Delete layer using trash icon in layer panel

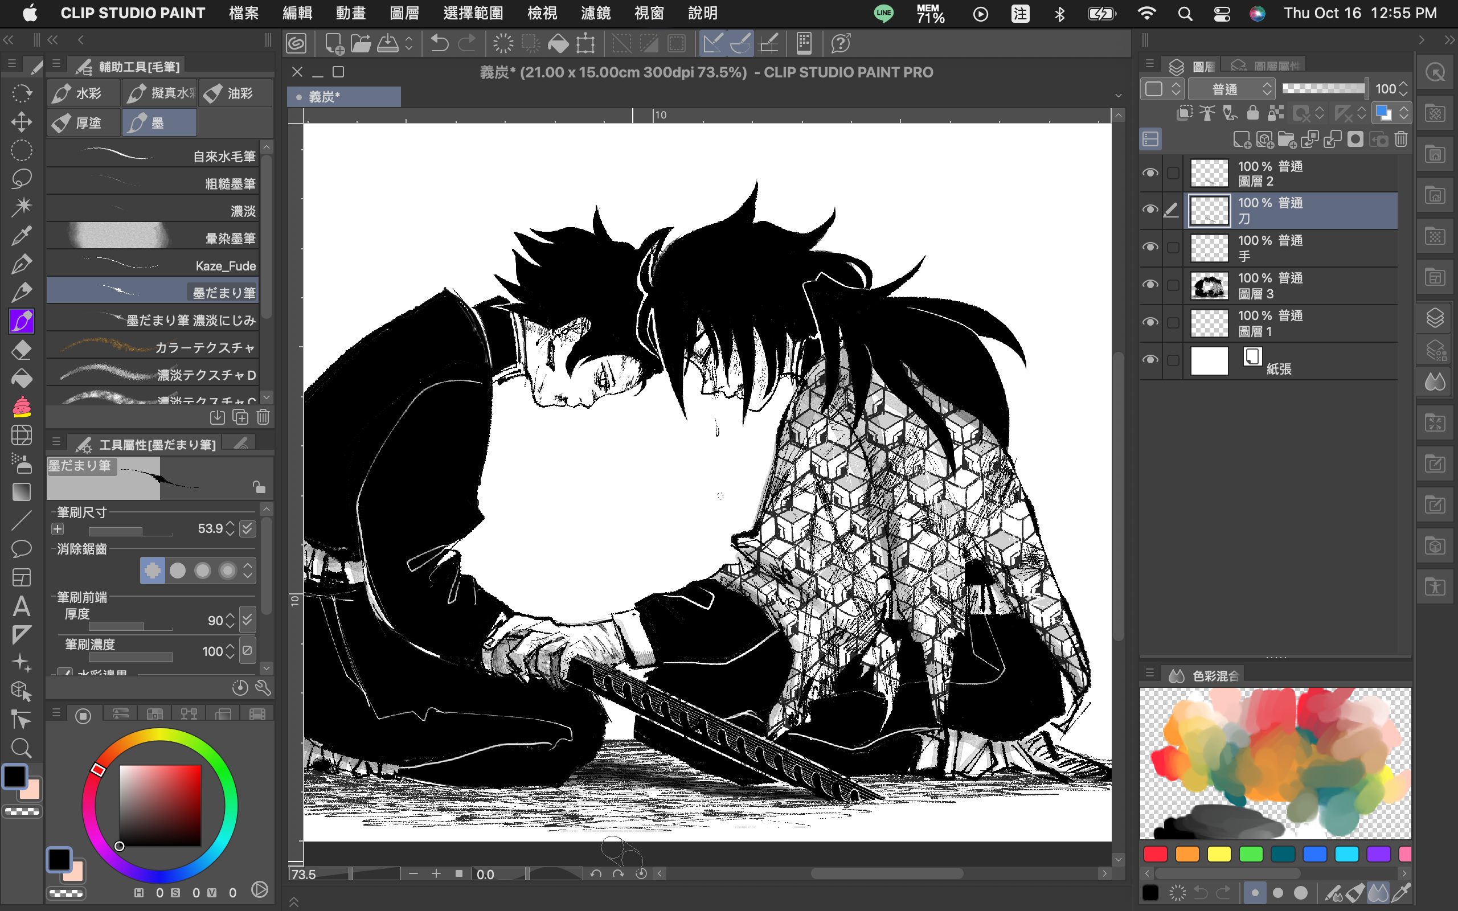[x=1401, y=140]
